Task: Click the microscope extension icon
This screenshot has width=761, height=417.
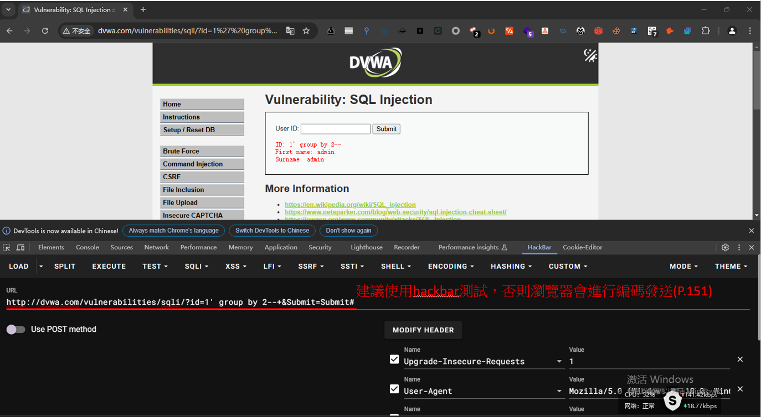Action: point(331,31)
